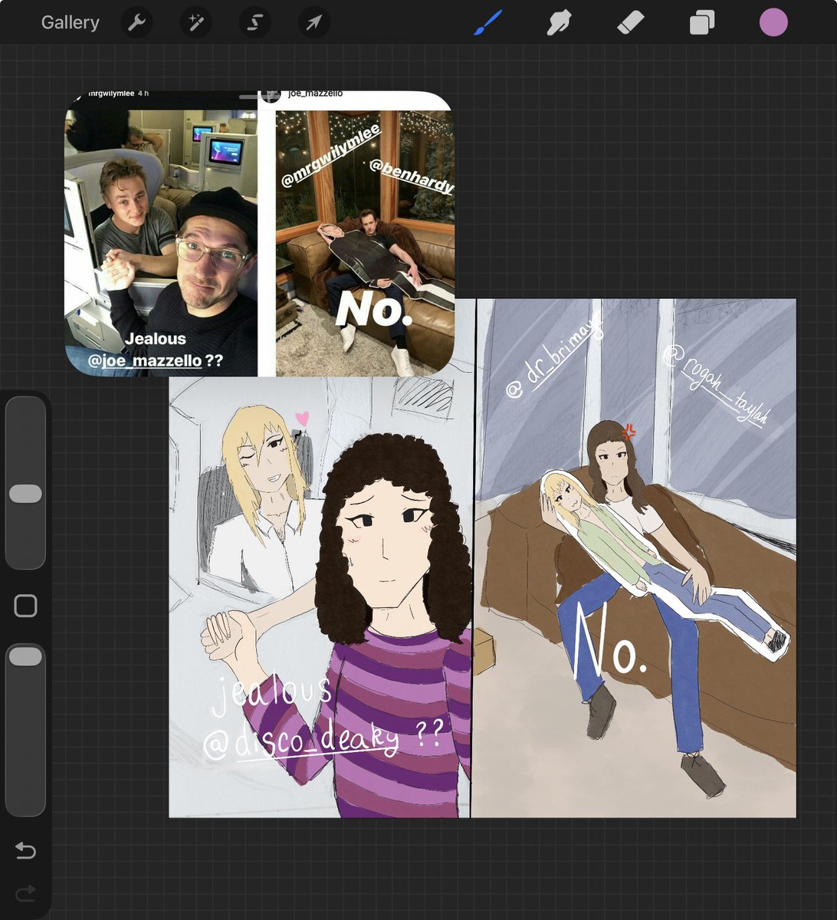Redo the last undone stroke
This screenshot has height=920, width=837.
(25, 892)
